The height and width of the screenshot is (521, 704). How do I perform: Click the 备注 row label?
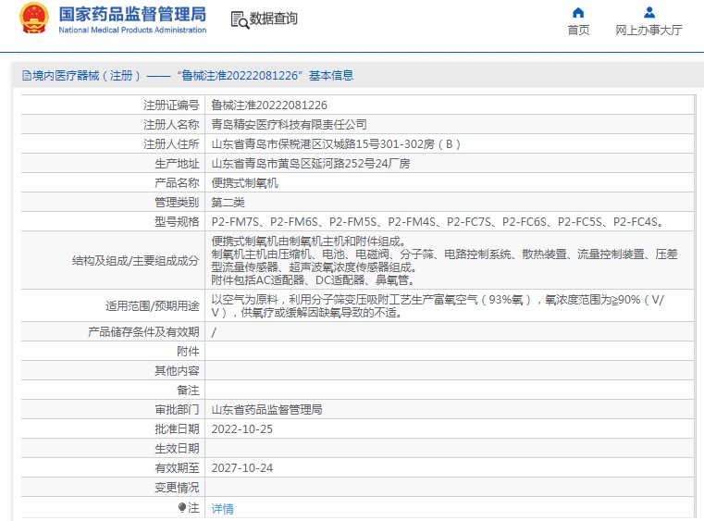coord(188,390)
